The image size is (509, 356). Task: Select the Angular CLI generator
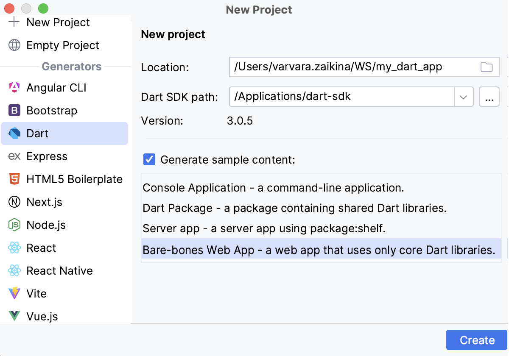coord(56,87)
